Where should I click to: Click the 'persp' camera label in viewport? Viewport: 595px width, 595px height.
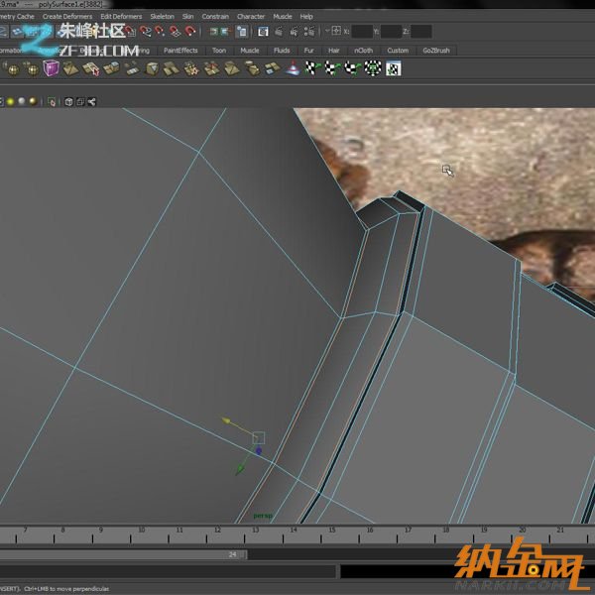point(263,516)
